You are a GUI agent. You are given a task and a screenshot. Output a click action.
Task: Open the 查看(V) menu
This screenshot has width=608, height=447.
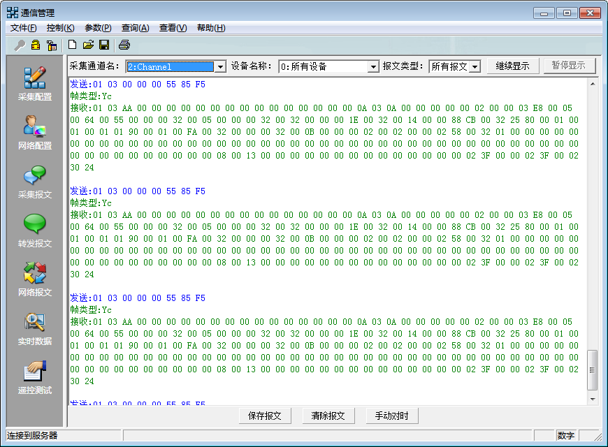(x=171, y=27)
